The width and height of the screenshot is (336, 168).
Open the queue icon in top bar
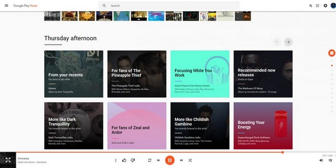311,6
